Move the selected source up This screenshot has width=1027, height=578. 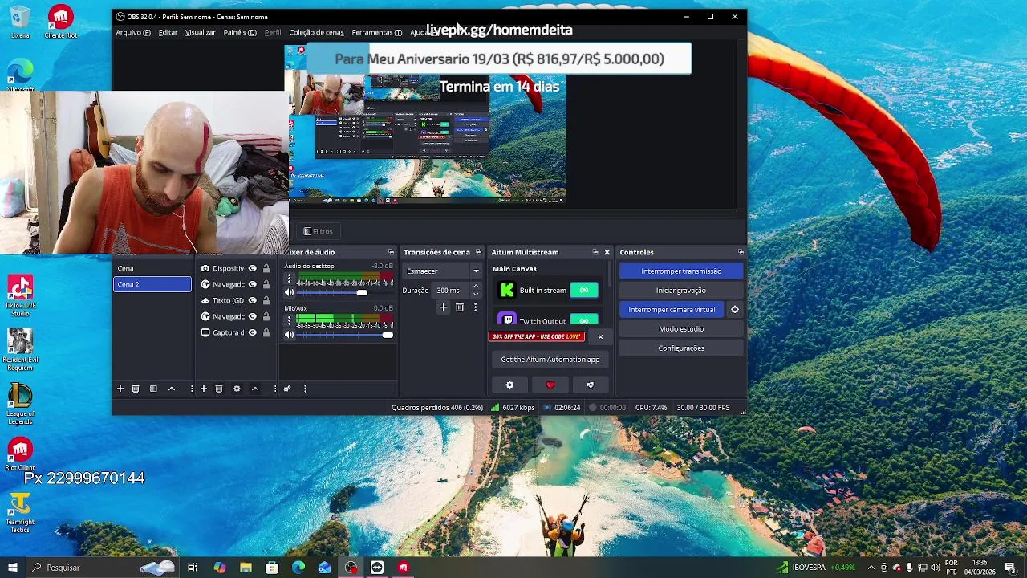click(x=255, y=389)
